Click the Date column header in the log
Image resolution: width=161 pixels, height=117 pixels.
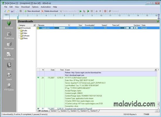coord(50,70)
